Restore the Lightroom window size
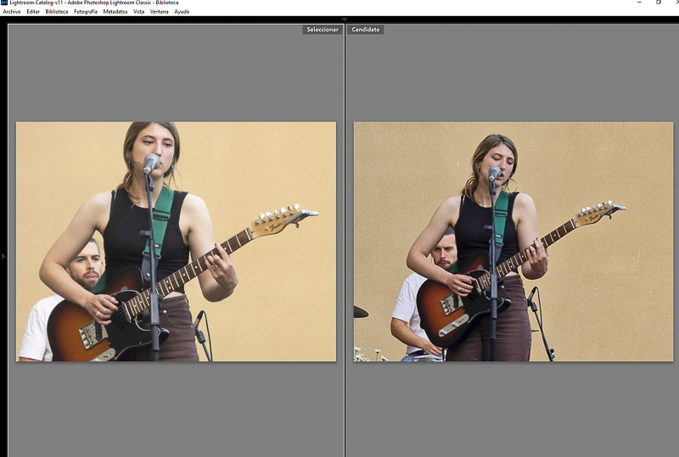Viewport: 679px width, 457px height. pyautogui.click(x=659, y=3)
